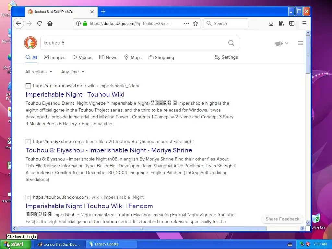The image size is (332, 249).
Task: Click the address bar URL
Action: coord(130,23)
